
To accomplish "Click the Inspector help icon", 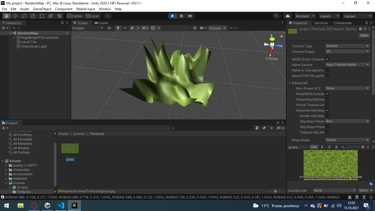I will click(x=360, y=29).
